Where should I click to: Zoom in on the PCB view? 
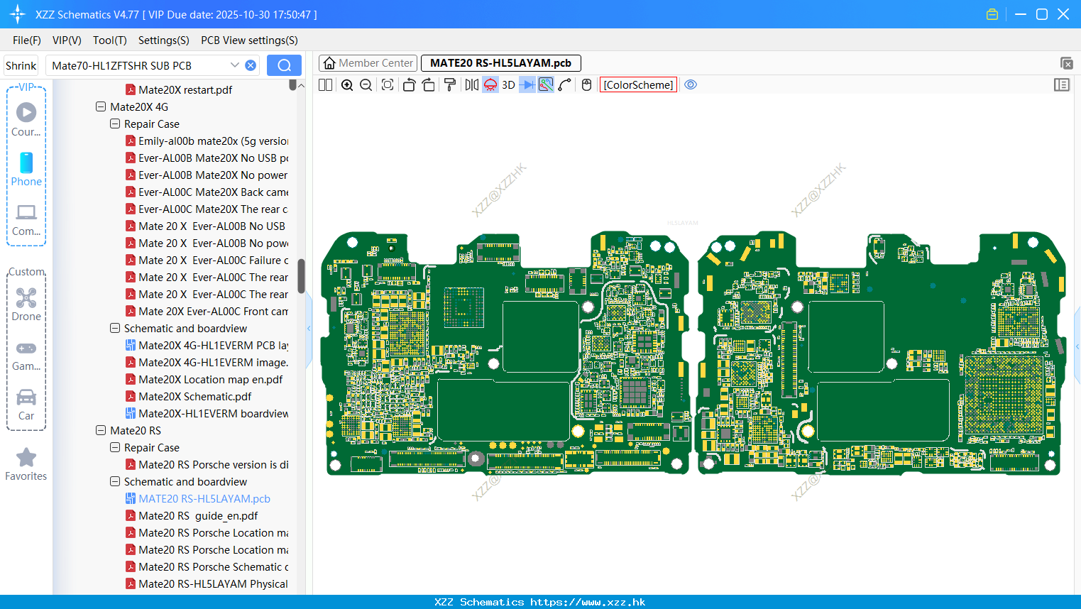[x=347, y=85]
